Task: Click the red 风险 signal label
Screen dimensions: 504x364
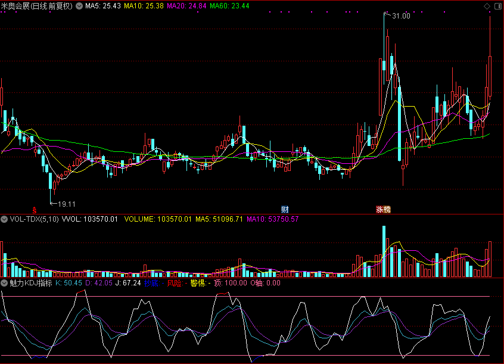Action: click(176, 283)
